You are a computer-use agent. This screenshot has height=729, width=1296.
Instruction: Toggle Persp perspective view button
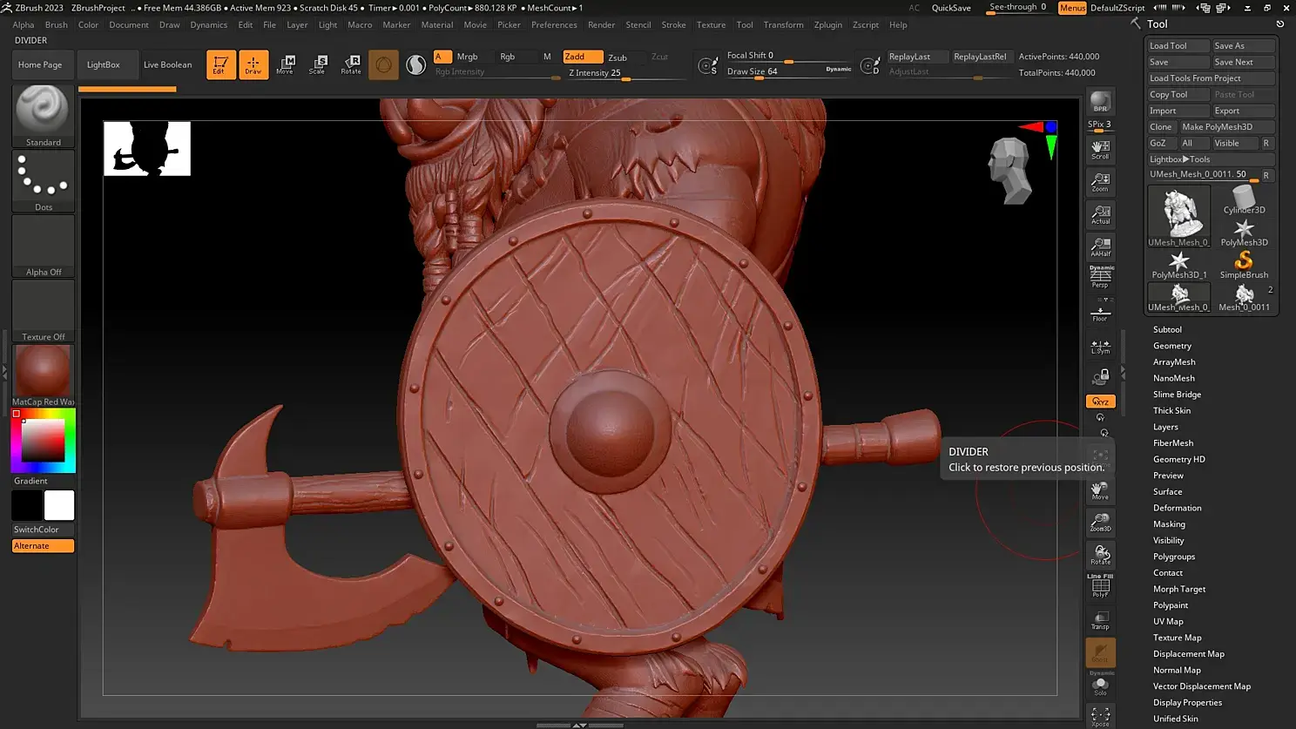tap(1100, 277)
